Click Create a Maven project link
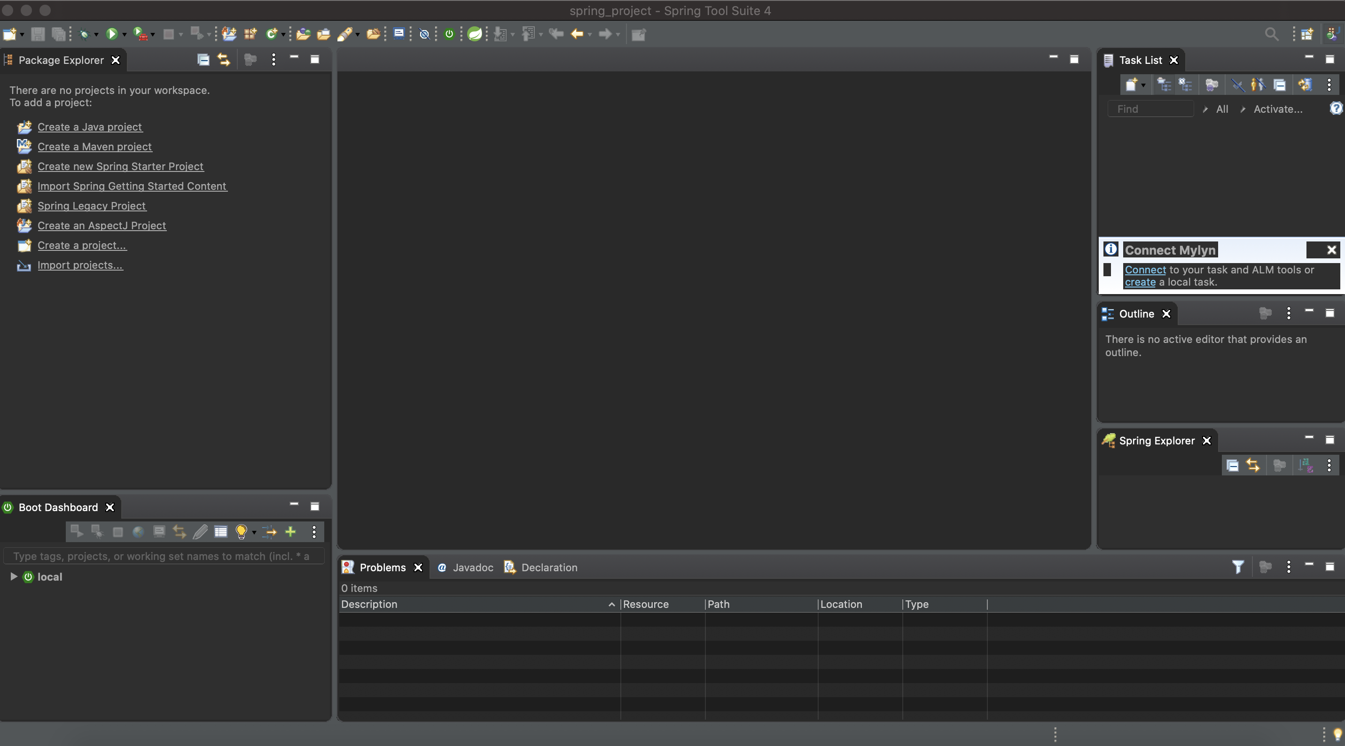 [x=94, y=147]
